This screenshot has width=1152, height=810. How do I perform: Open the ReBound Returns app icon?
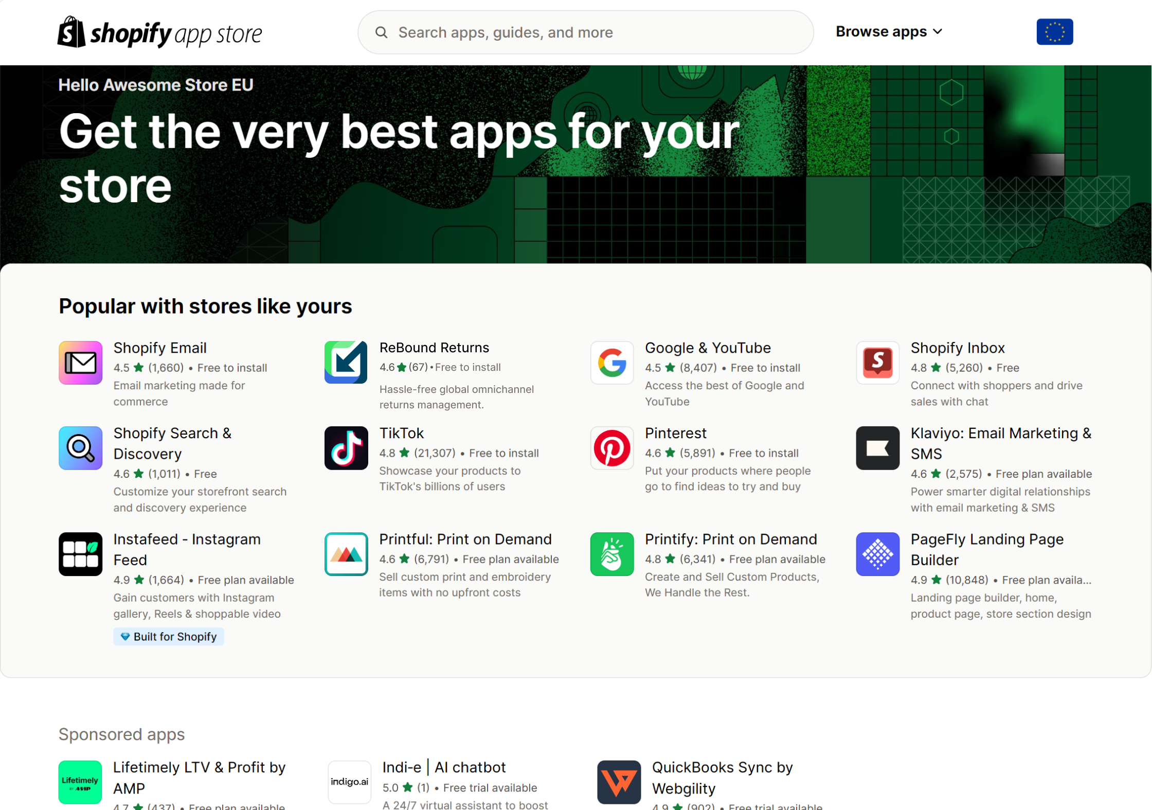(346, 362)
